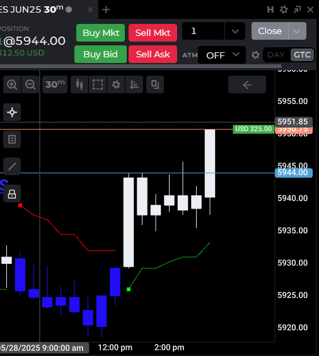319x356 pixels.
Task: Select the line drawing tool
Action: pos(12,166)
